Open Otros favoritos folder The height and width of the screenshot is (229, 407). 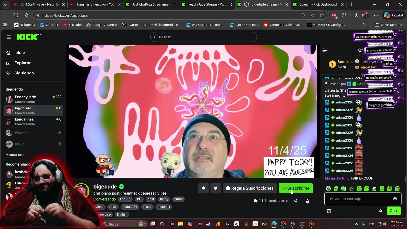pos(389,25)
